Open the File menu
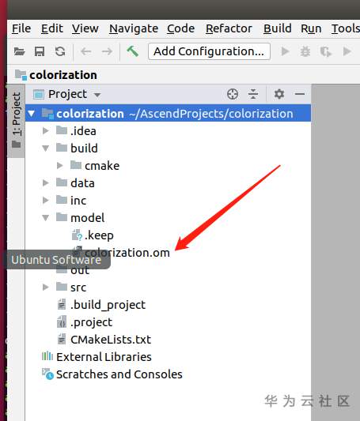The width and height of the screenshot is (360, 421). click(x=21, y=28)
